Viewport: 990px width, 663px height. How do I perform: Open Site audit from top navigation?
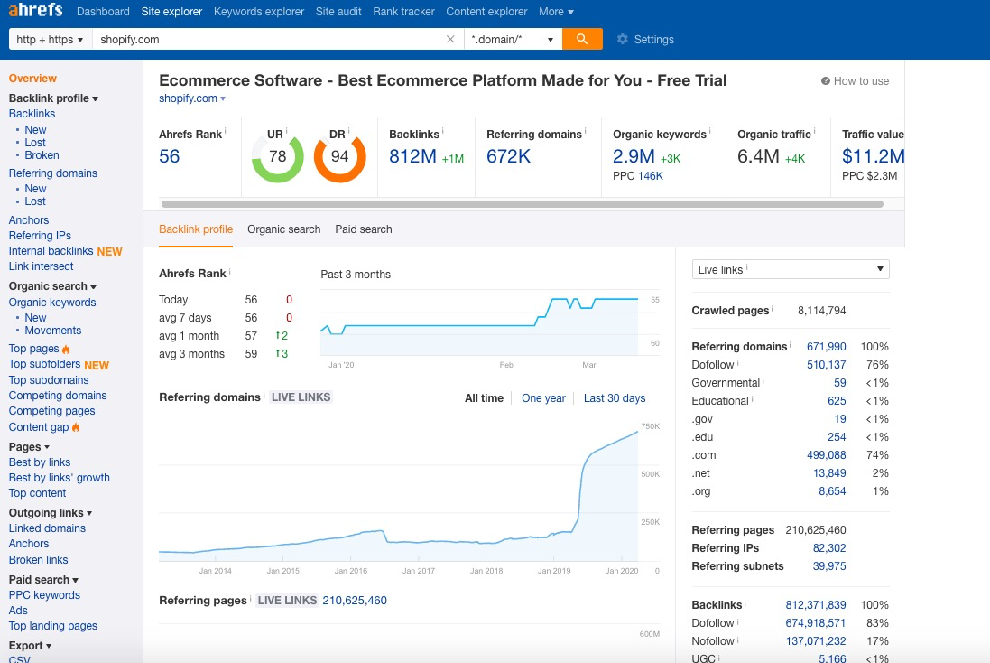tap(338, 12)
